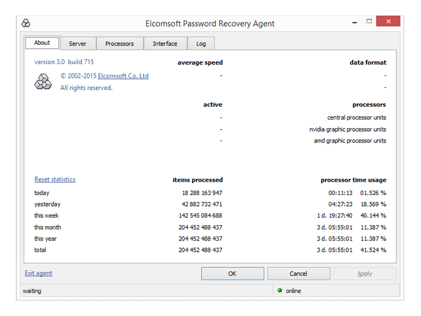This screenshot has height=316, width=421.
Task: Click the Apply button
Action: 365,273
